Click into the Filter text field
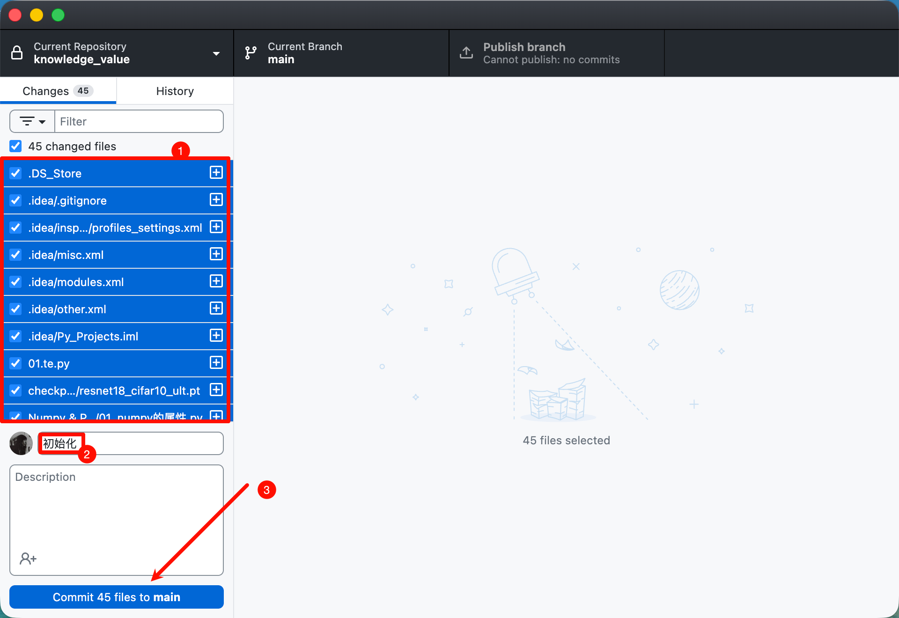 point(139,122)
